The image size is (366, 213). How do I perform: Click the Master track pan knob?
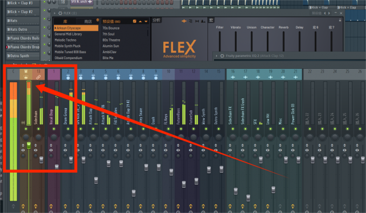pos(26,137)
